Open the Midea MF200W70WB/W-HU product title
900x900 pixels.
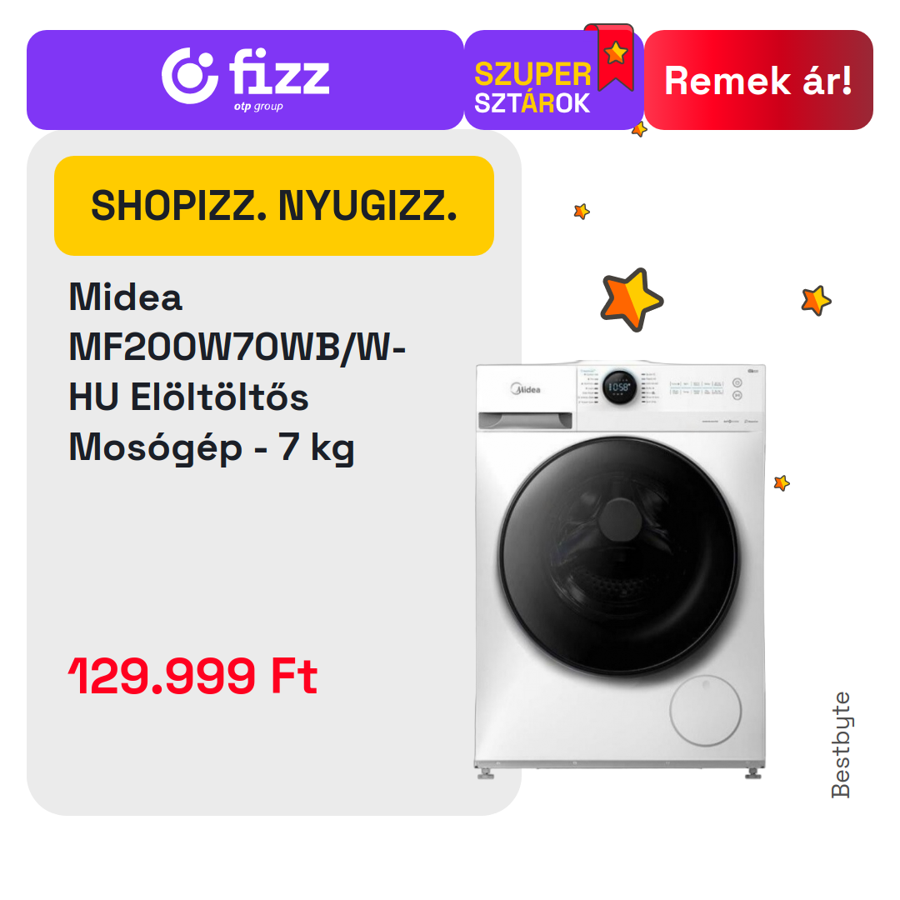tap(237, 372)
